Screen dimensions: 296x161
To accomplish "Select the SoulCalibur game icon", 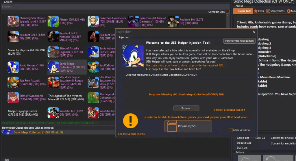I will click(x=93, y=67).
